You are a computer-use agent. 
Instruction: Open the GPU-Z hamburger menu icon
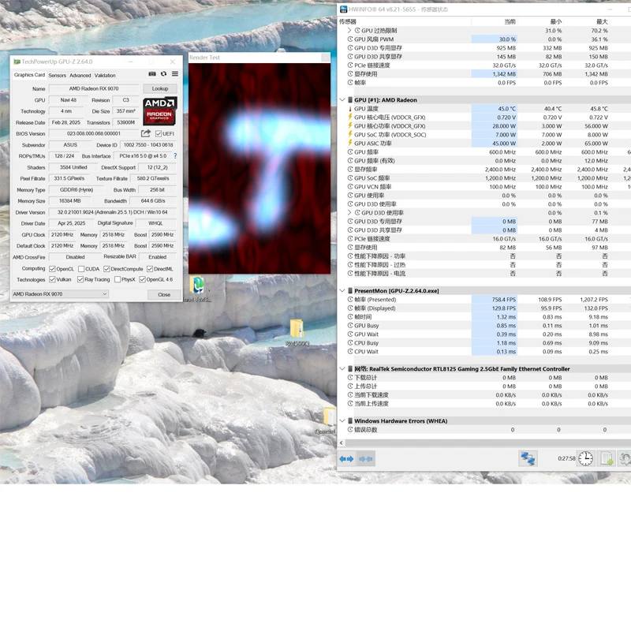(175, 74)
